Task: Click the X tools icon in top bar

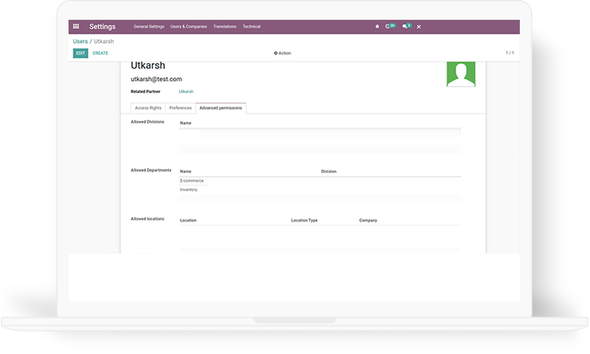Action: (419, 26)
